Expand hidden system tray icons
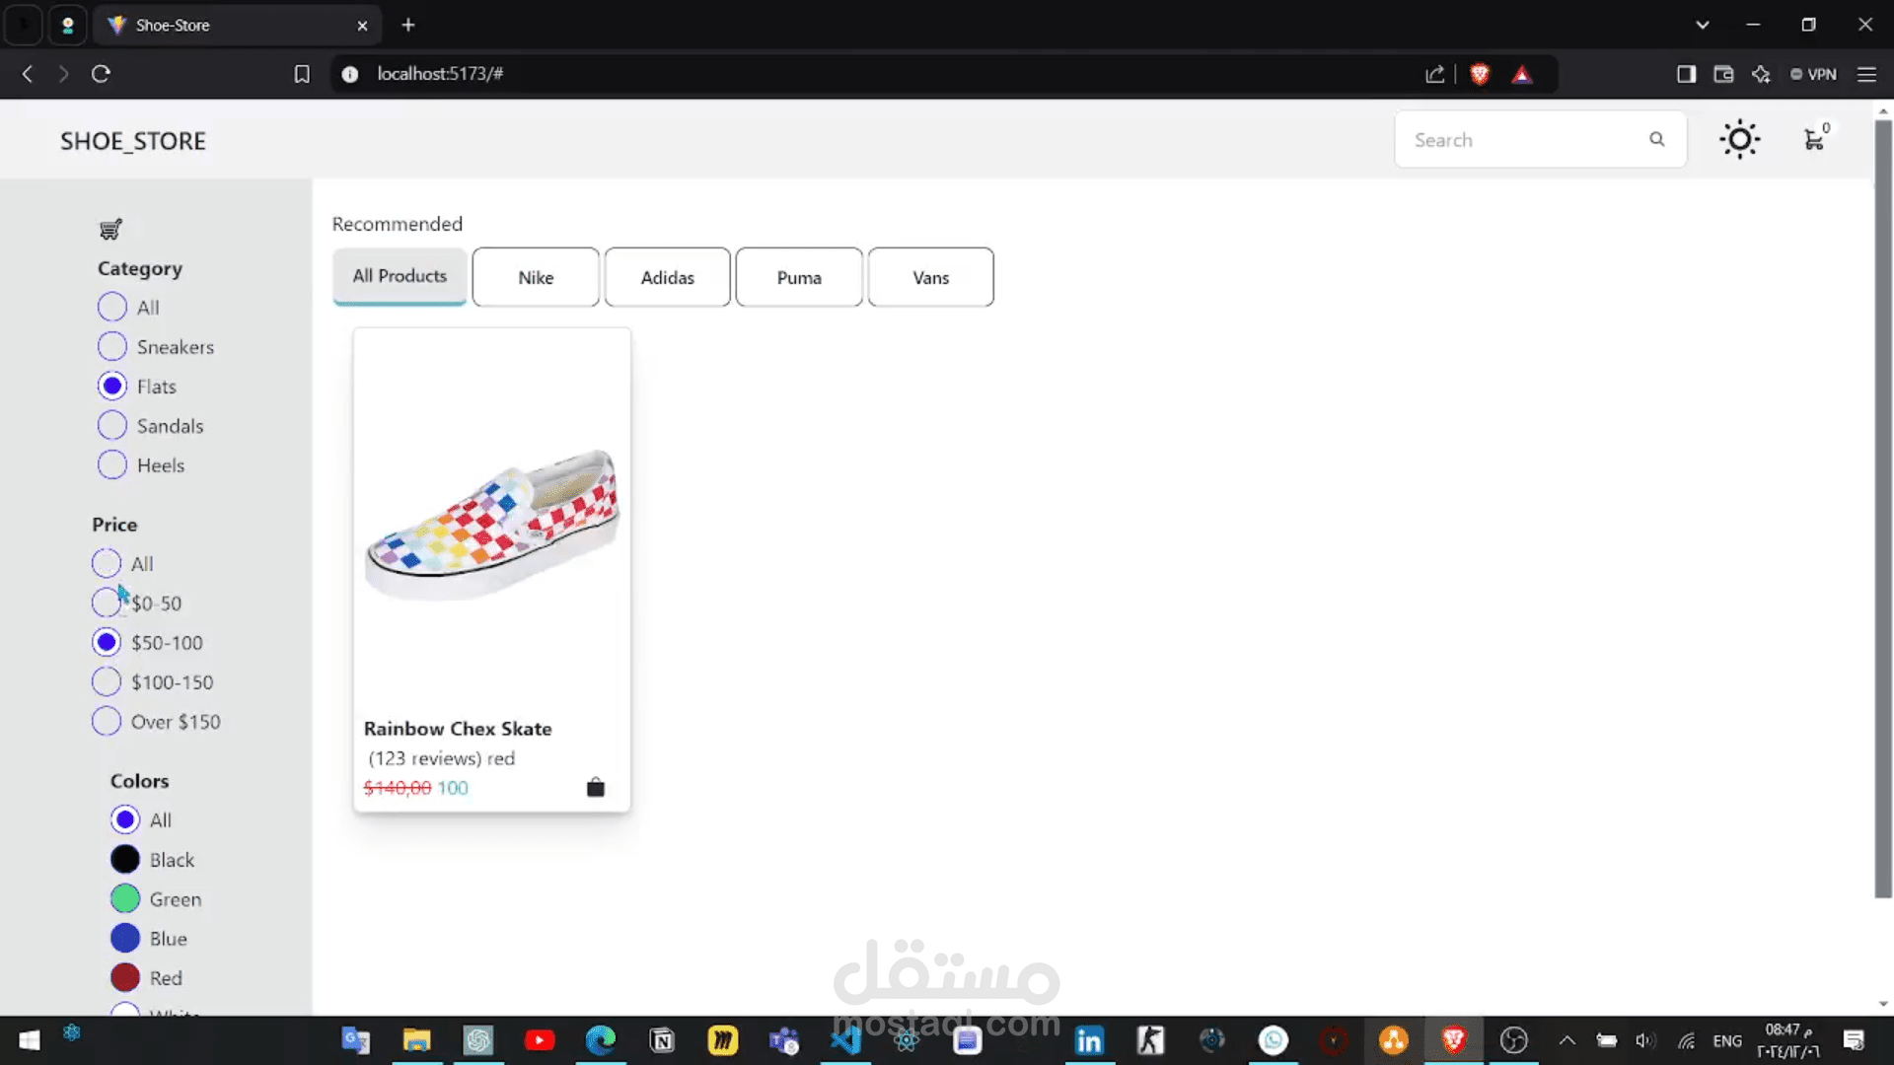The image size is (1894, 1065). pyautogui.click(x=1566, y=1039)
